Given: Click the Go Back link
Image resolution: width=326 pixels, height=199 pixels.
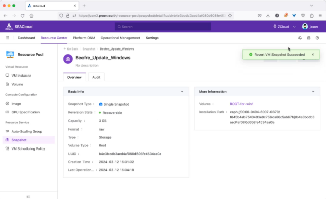Looking at the screenshot, I should [x=71, y=49].
